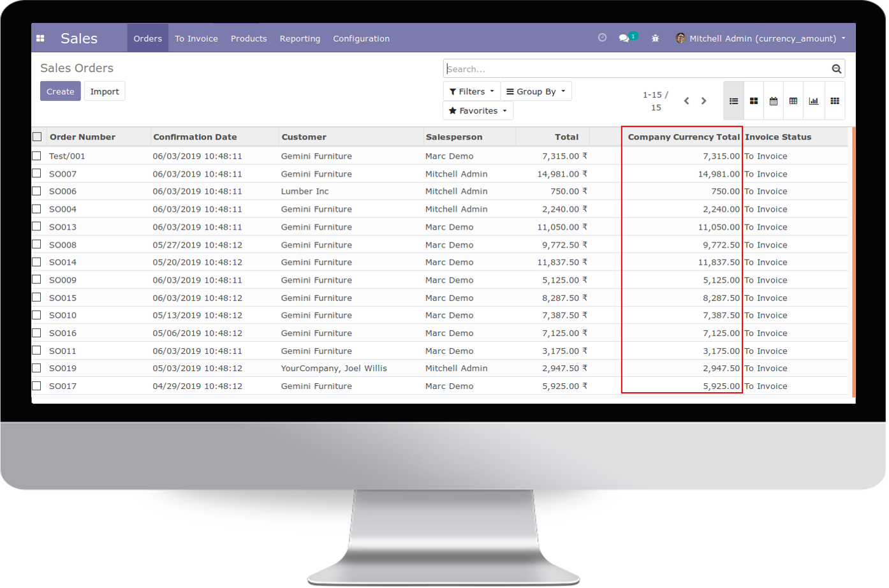
Task: Check the SO013 row checkbox
Action: click(x=36, y=226)
